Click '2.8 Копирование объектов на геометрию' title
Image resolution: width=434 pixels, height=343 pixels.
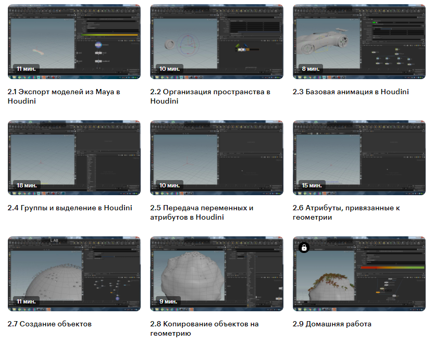[x=204, y=328]
